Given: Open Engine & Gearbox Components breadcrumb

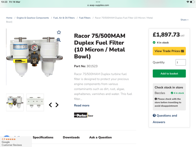Looking at the screenshot, I should pyautogui.click(x=33, y=18).
